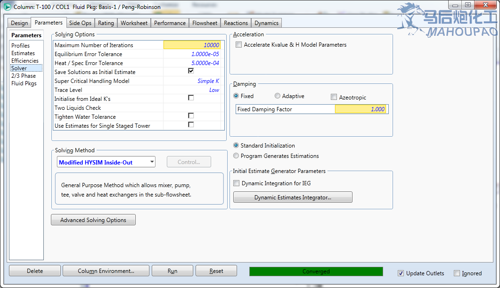Select Efficiencies in the Parameters list

(25, 61)
